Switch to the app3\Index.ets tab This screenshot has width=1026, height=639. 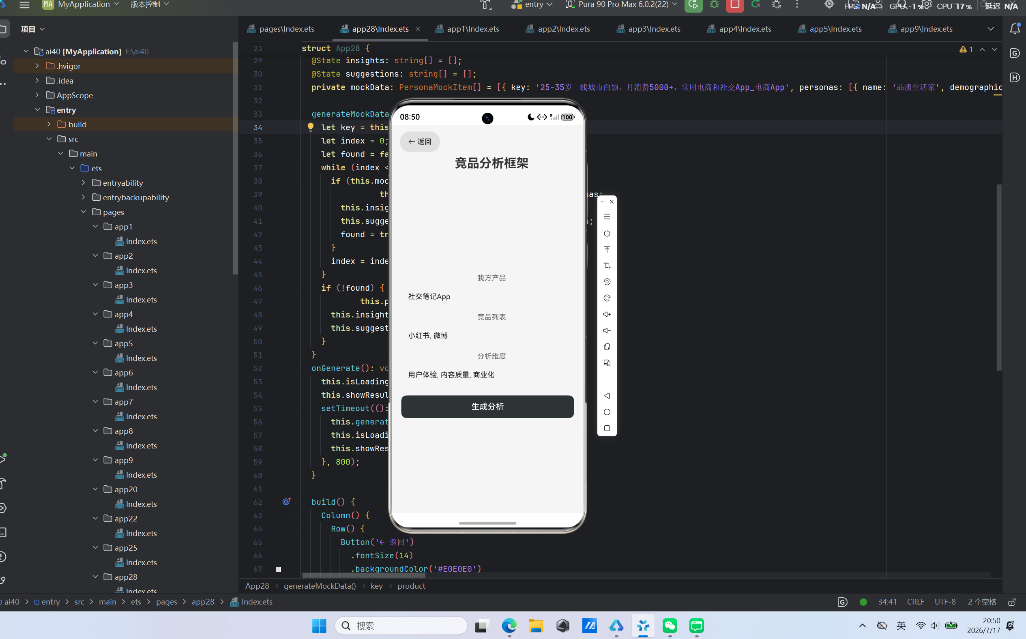648,29
